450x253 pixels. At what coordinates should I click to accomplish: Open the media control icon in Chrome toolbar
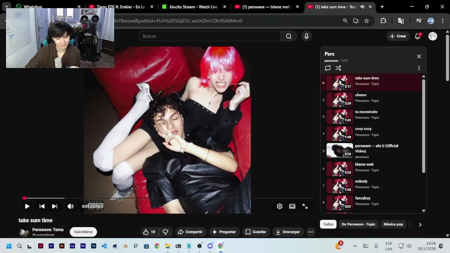[419, 21]
